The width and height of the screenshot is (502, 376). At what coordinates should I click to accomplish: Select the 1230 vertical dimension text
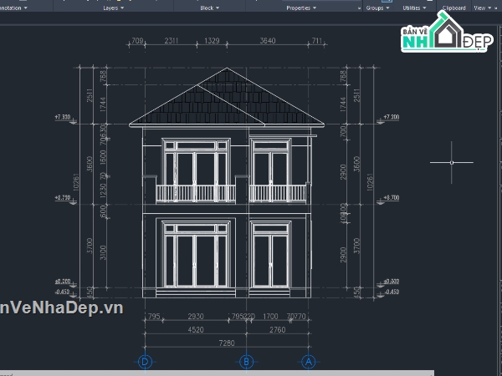point(103,191)
